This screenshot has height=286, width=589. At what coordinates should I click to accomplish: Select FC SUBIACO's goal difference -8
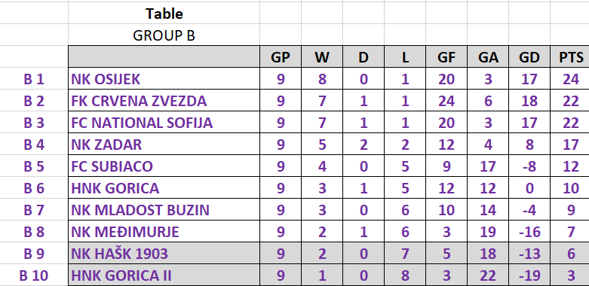coord(529,166)
